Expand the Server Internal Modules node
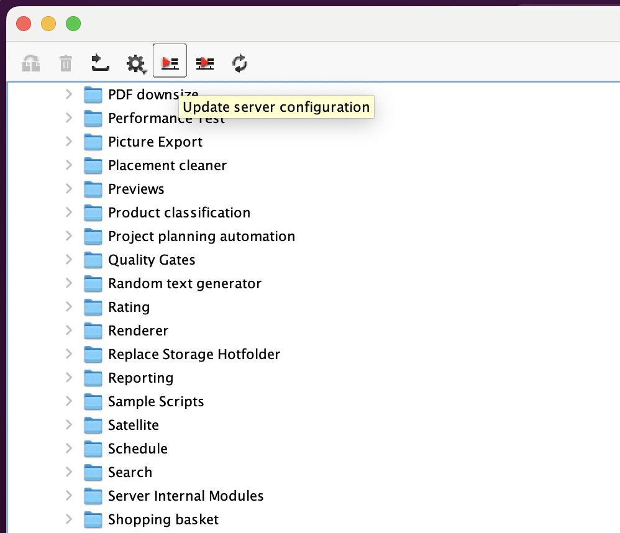 click(69, 496)
